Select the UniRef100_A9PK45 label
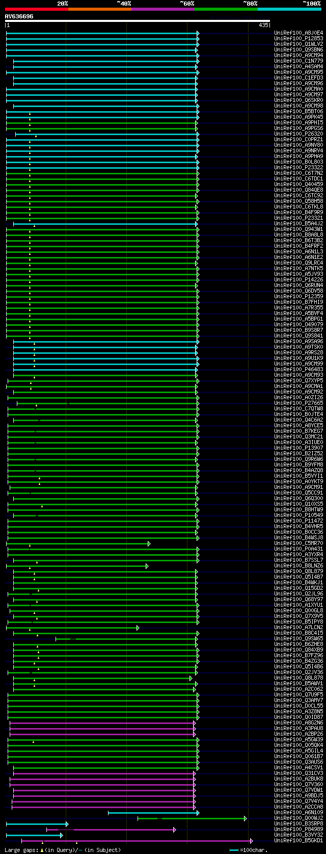326x854 pixels. click(298, 117)
